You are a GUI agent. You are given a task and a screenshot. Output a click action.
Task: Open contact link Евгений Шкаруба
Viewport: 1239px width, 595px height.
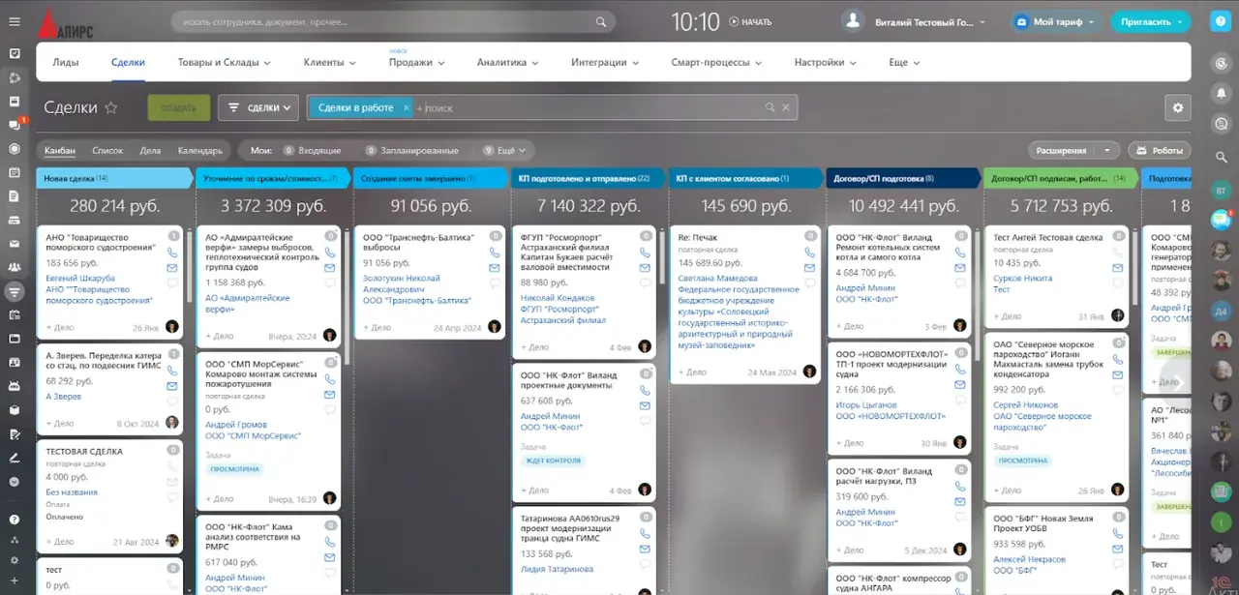81,279
